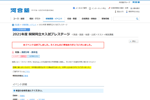Viewport: 150px width, 100px height.
Task: Click the search magnifier icon
Action: (x=137, y=19)
